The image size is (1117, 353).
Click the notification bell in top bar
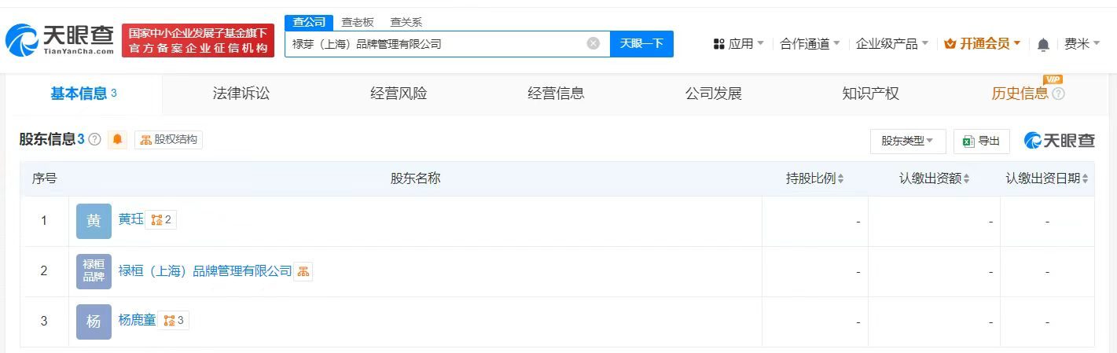[1043, 44]
